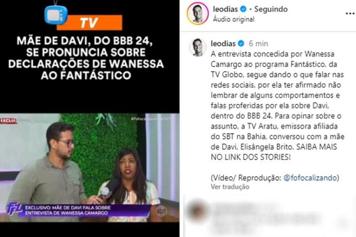Click the verified badge beside header leodias

pyautogui.click(x=243, y=9)
